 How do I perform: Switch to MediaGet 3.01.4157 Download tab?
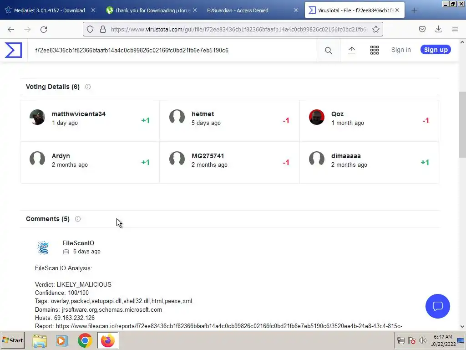[49, 10]
